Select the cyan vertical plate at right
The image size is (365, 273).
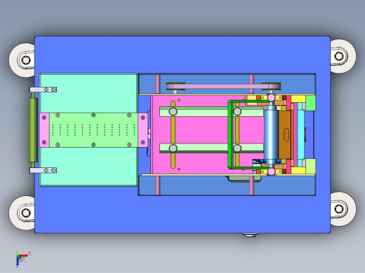point(301,135)
